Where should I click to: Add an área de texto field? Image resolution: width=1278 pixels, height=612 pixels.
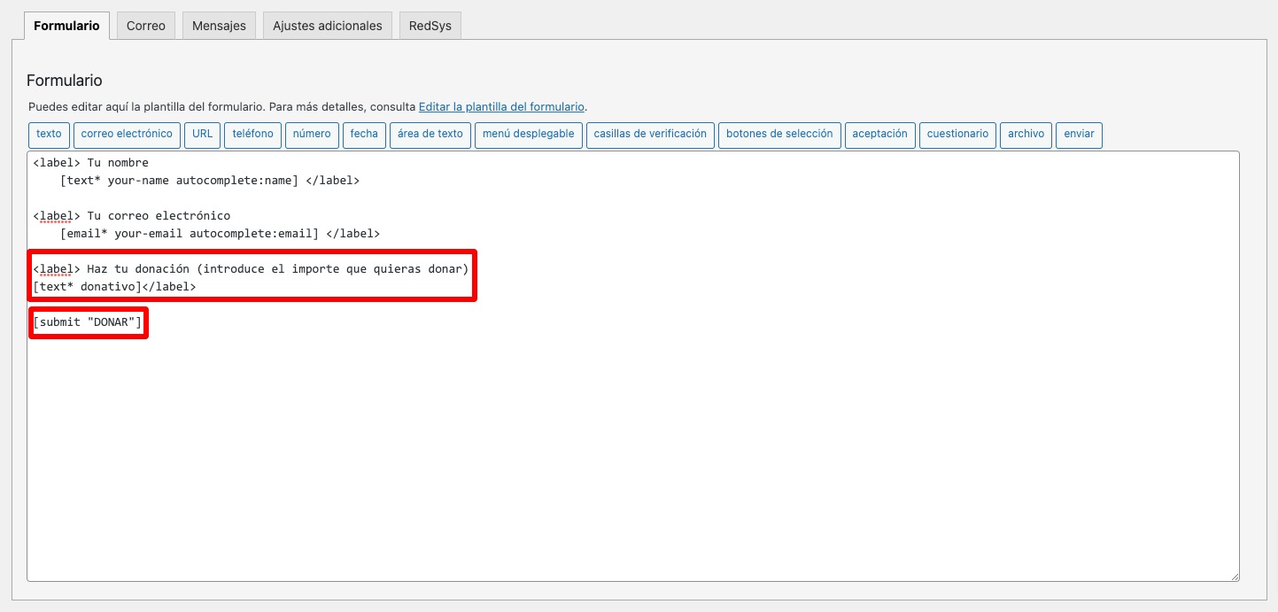430,135
